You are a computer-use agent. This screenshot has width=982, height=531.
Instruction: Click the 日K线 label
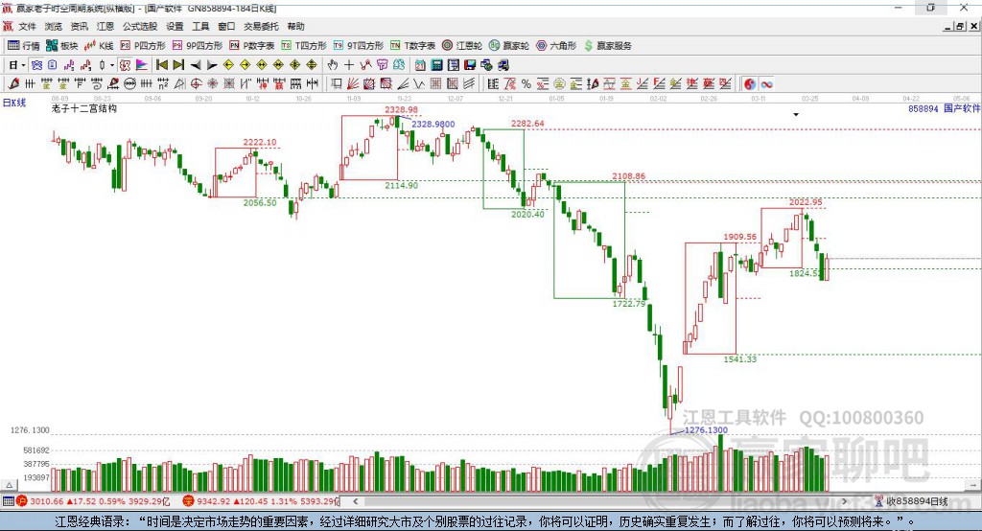14,103
